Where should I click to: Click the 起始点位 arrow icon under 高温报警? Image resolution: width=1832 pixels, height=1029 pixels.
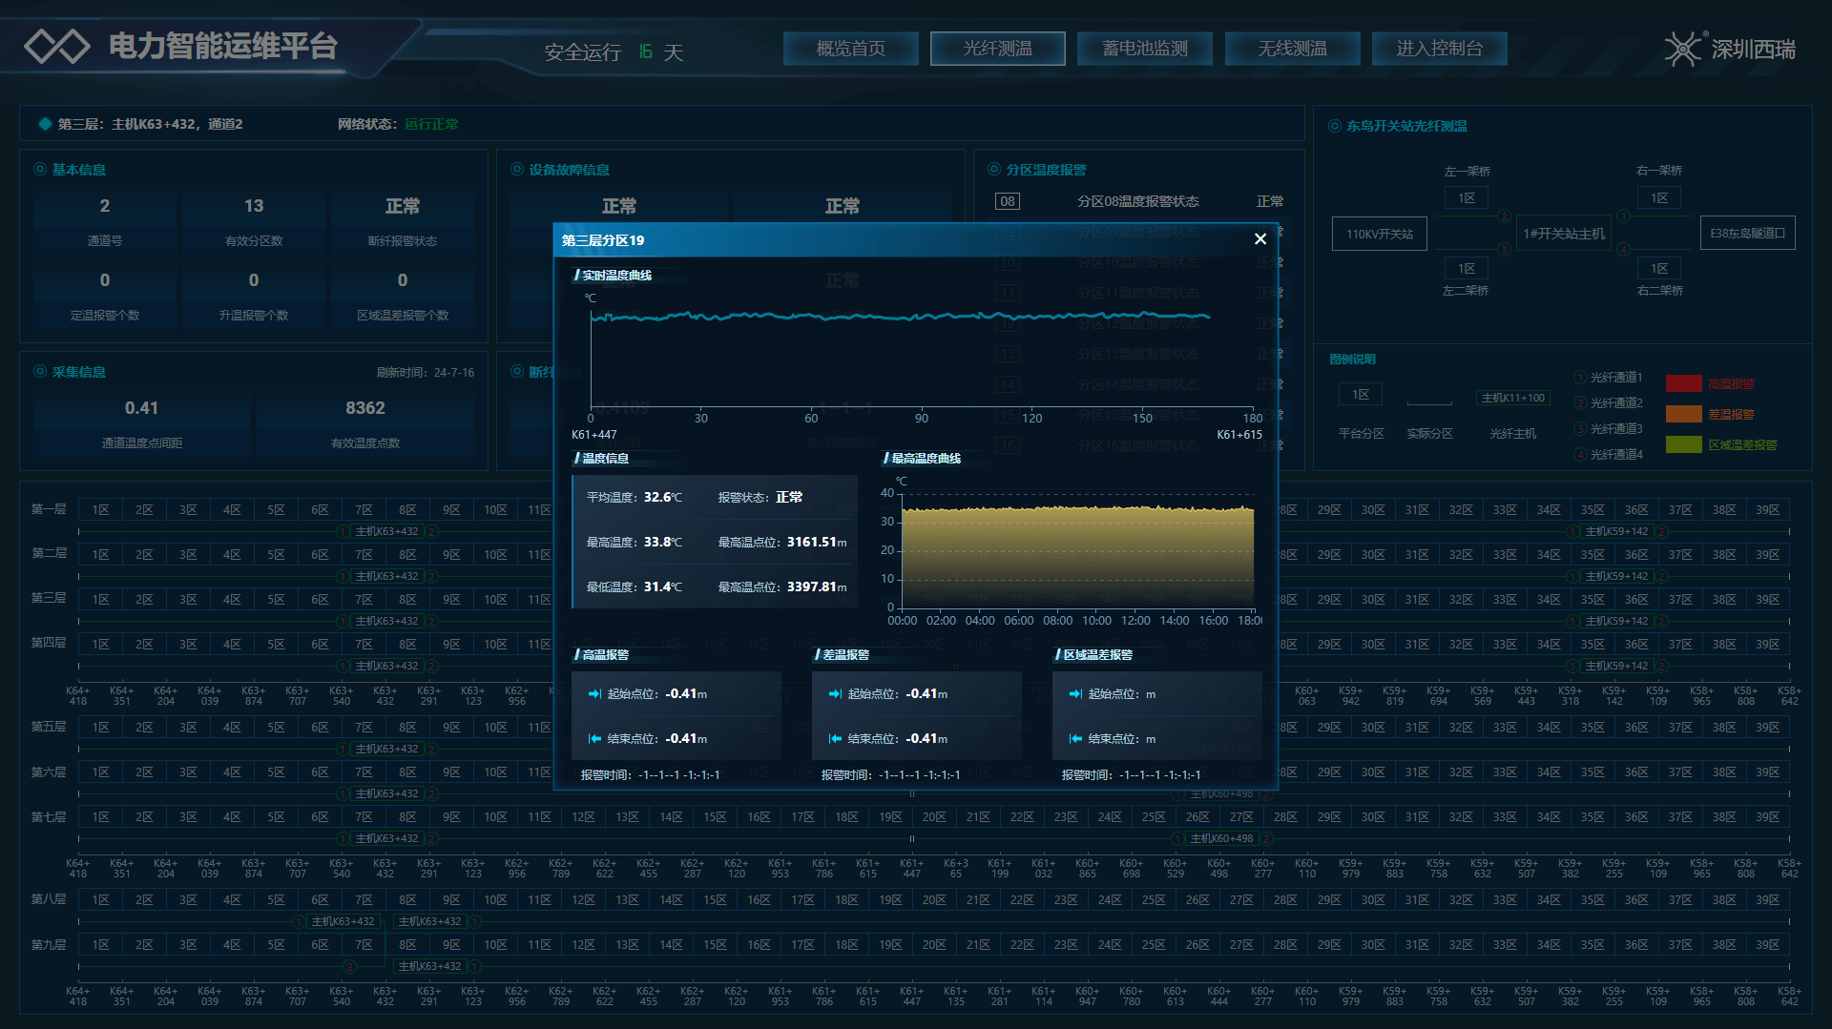(594, 694)
